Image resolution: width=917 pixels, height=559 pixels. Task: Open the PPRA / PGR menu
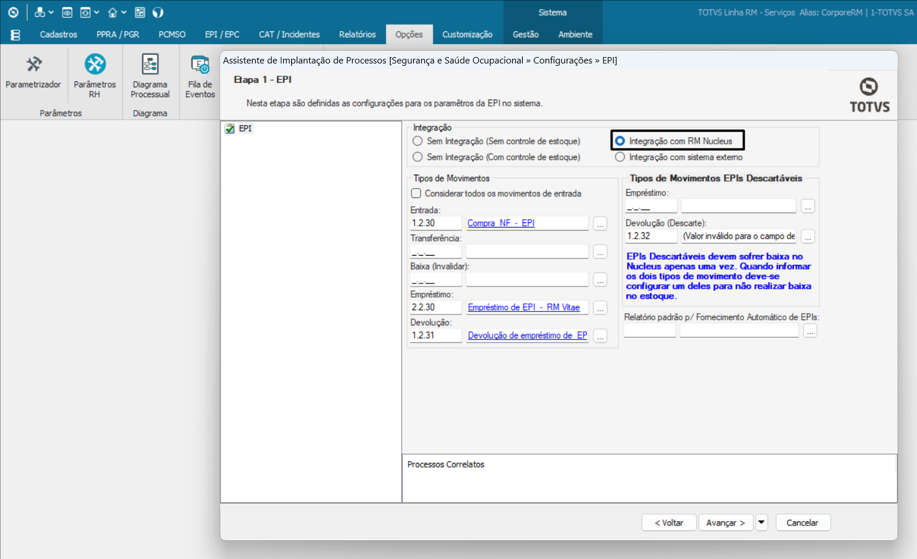click(118, 34)
